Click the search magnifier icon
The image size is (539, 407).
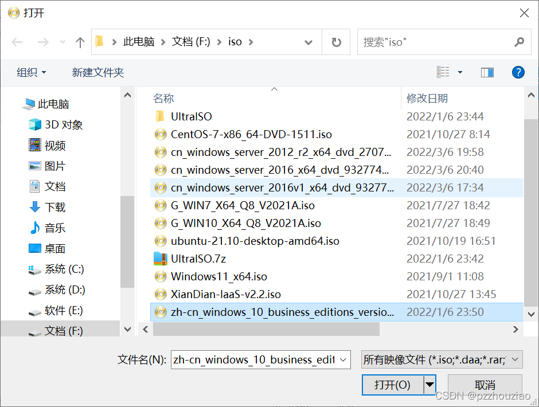[x=519, y=42]
